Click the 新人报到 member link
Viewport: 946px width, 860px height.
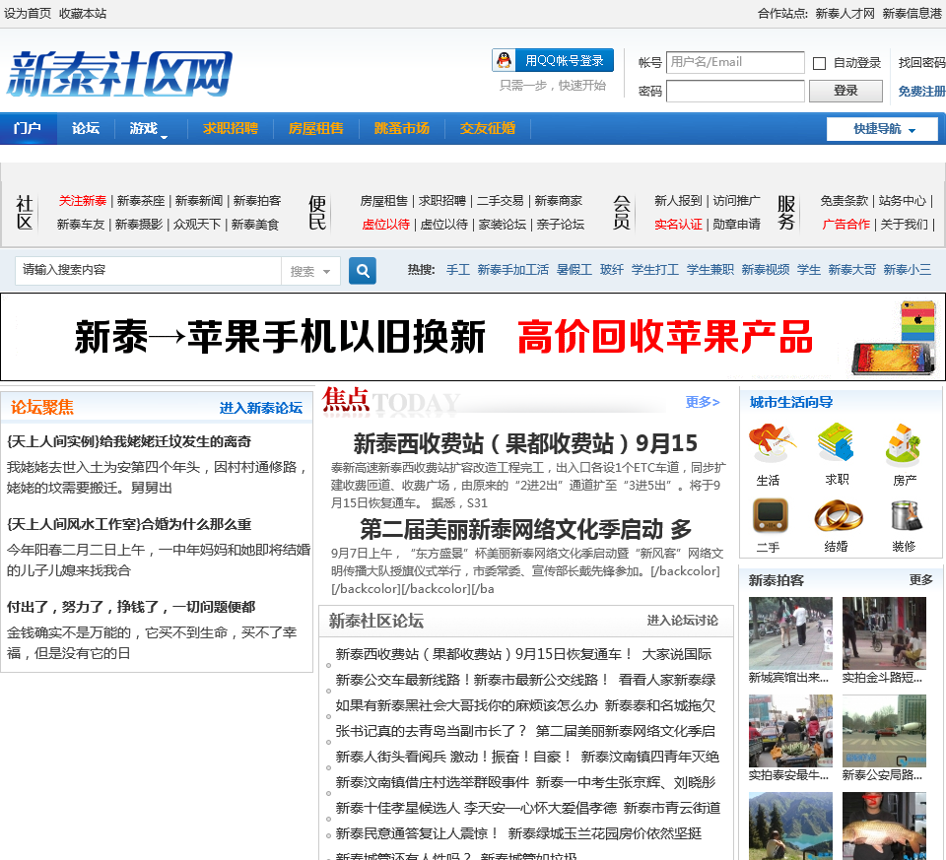678,200
